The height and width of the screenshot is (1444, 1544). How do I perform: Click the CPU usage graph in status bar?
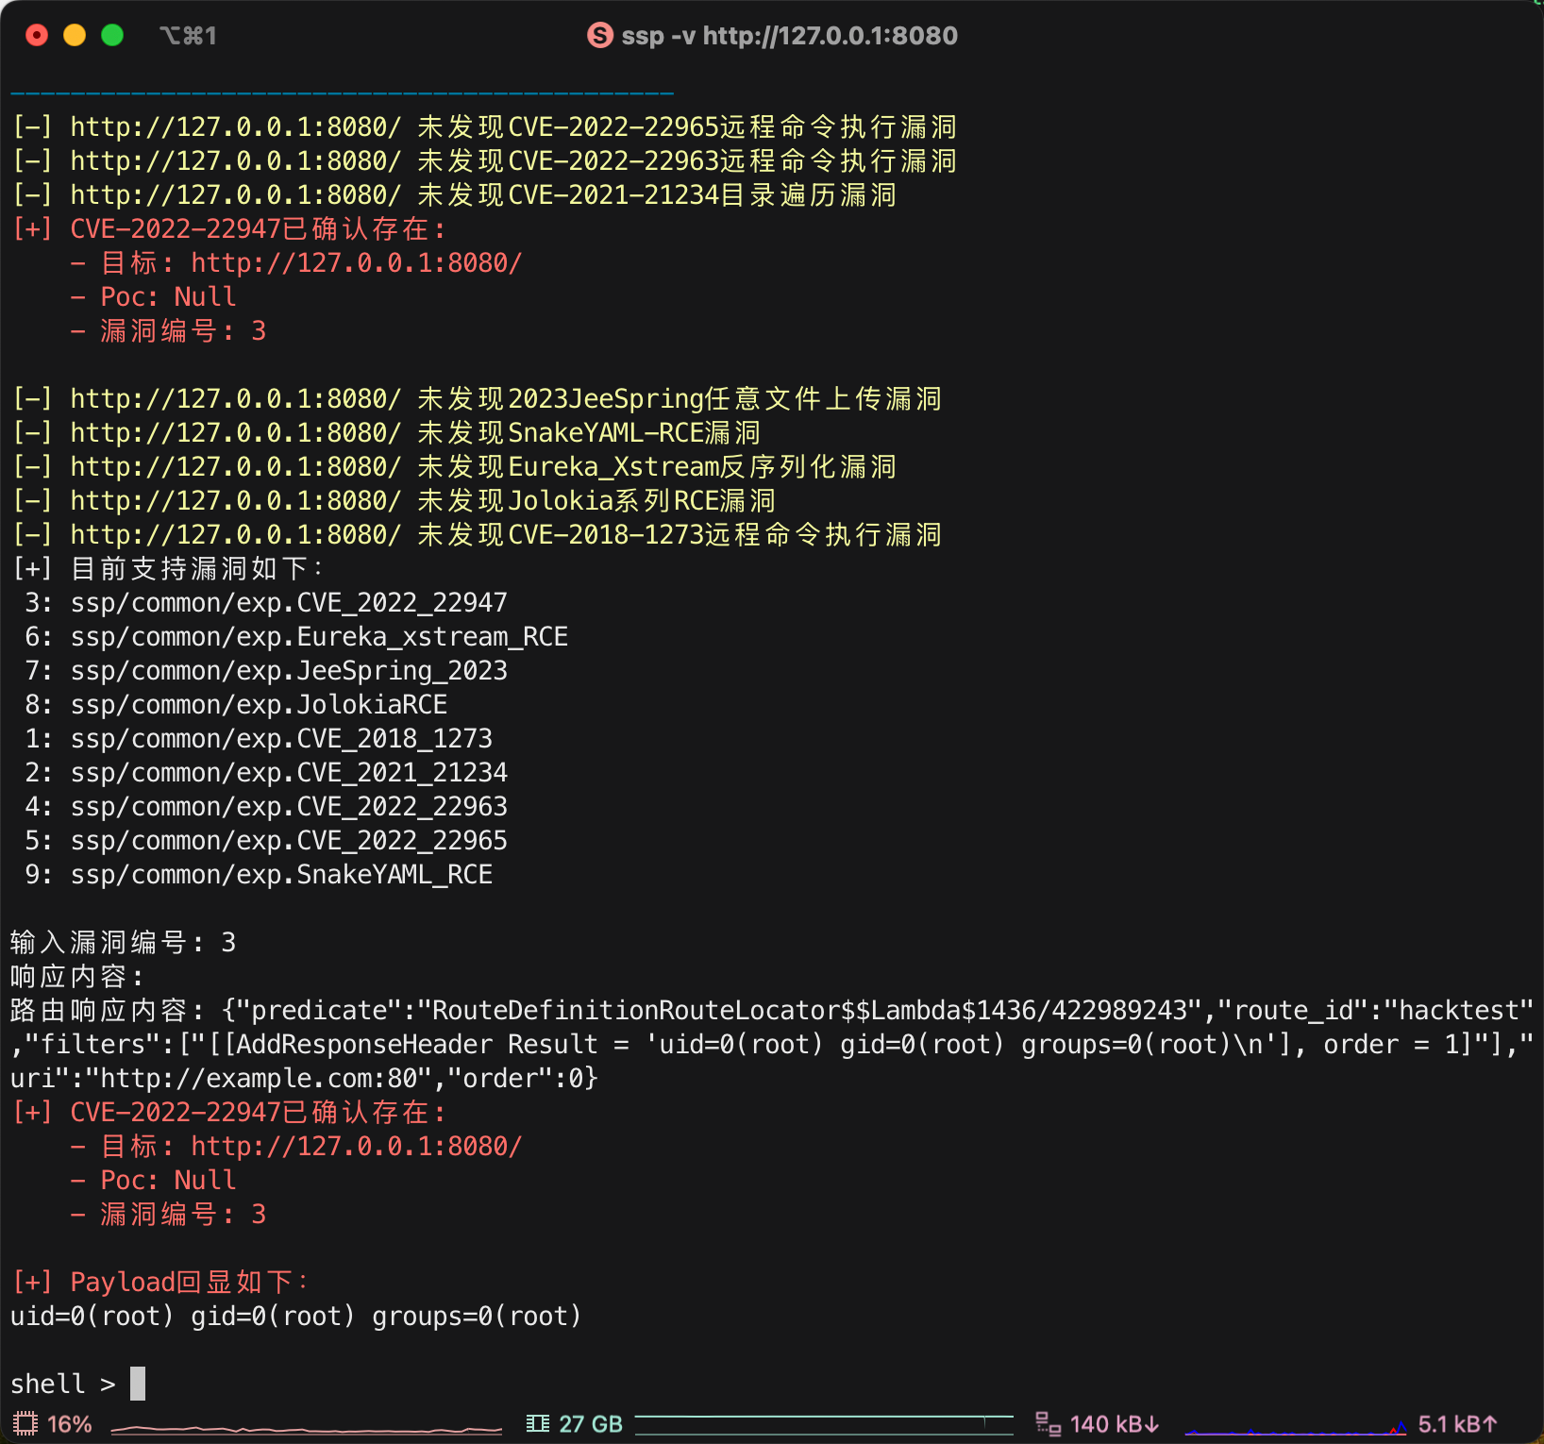[307, 1429]
